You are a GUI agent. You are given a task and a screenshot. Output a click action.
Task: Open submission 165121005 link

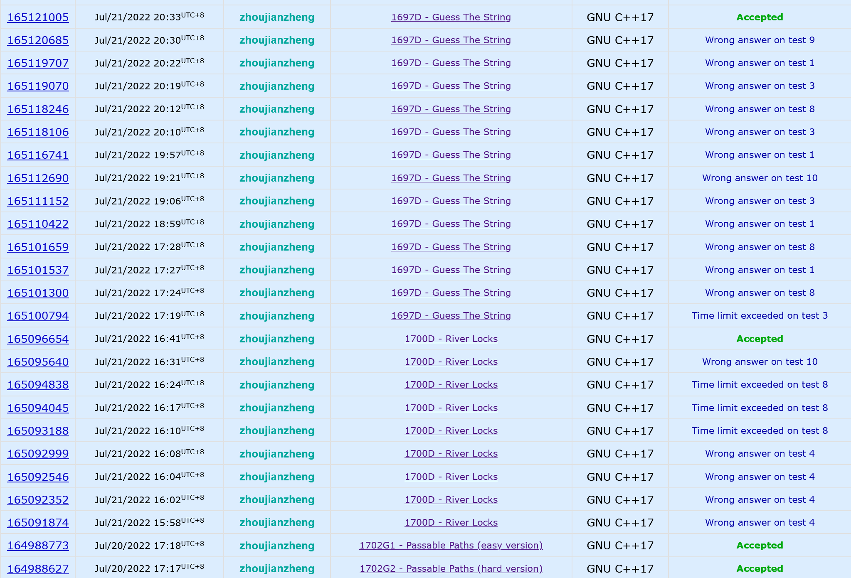(x=38, y=17)
